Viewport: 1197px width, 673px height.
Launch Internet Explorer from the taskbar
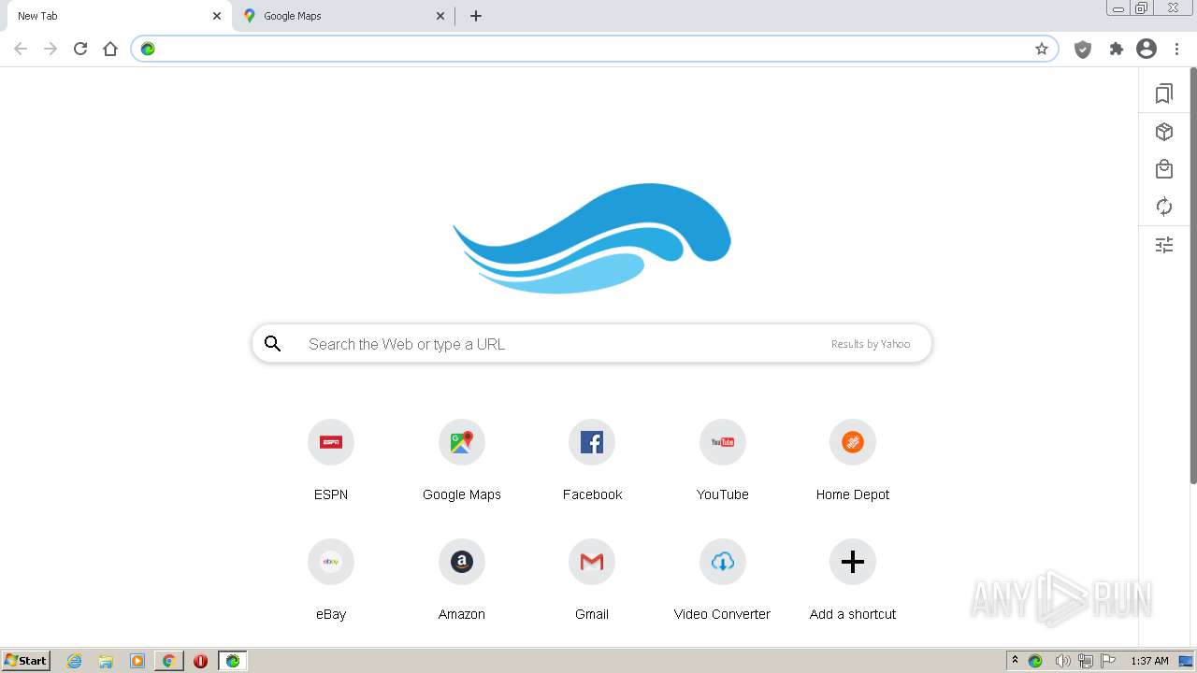click(75, 661)
